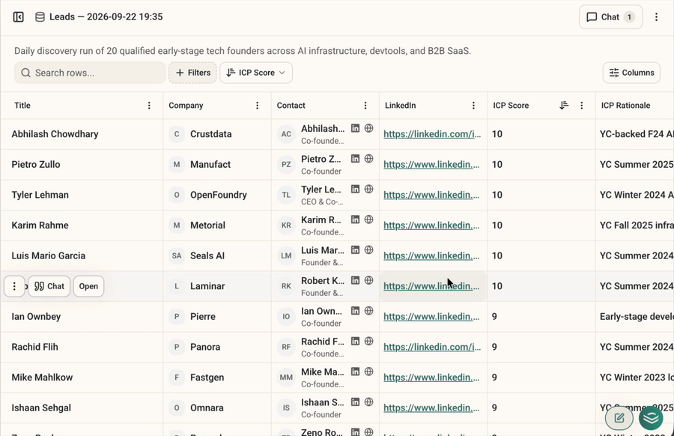Follow Manufact row LinkedIn link
This screenshot has width=674, height=436.
(431, 165)
